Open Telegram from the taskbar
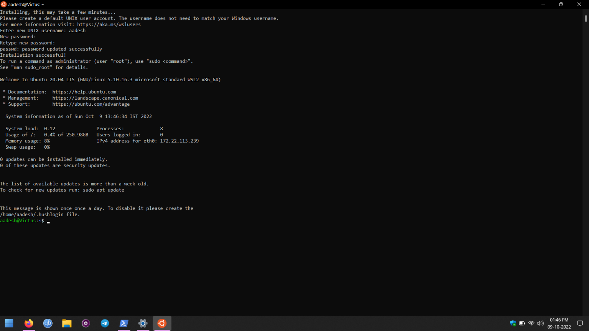 pos(105,323)
